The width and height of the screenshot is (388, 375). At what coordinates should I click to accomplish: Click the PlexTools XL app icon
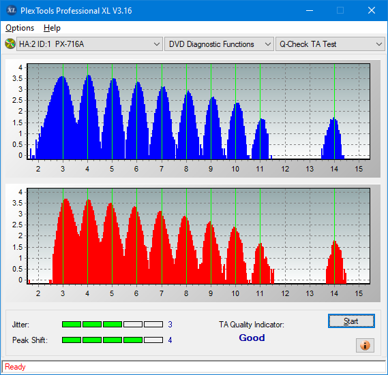[x=11, y=10]
